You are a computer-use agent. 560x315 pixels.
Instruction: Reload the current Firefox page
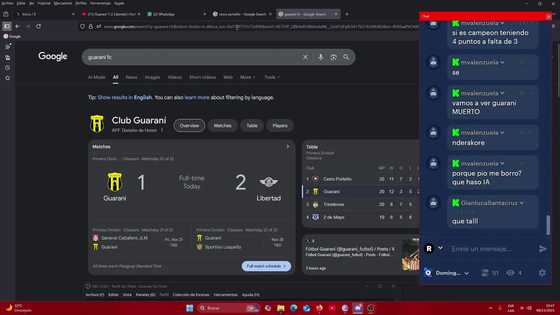[x=38, y=26]
